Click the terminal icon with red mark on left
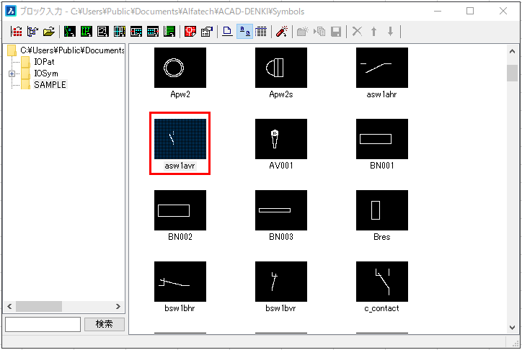The image size is (522, 350). pyautogui.click(x=136, y=32)
